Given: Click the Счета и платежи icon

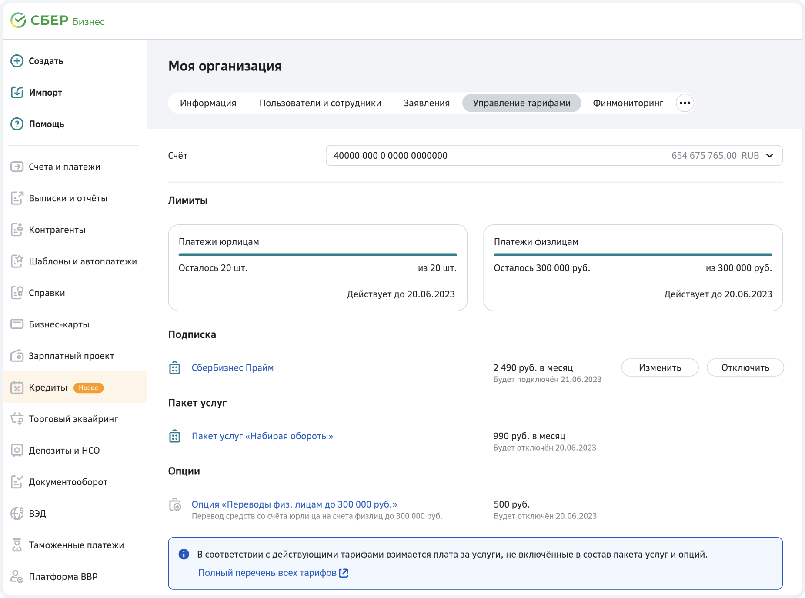Looking at the screenshot, I should pos(17,167).
